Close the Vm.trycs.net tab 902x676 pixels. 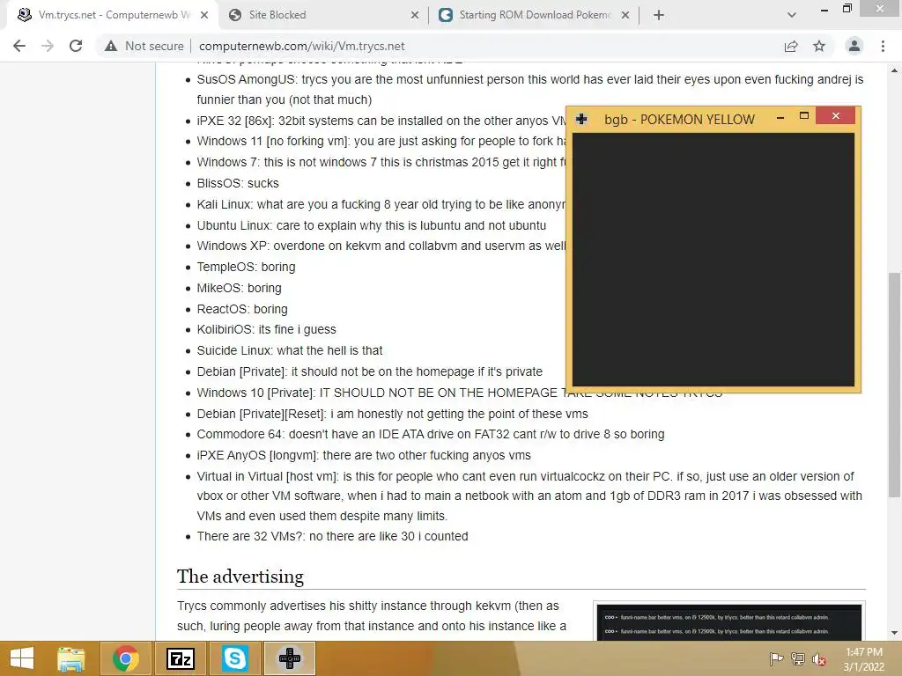204,15
